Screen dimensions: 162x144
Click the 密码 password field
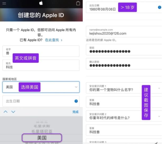[124, 50]
